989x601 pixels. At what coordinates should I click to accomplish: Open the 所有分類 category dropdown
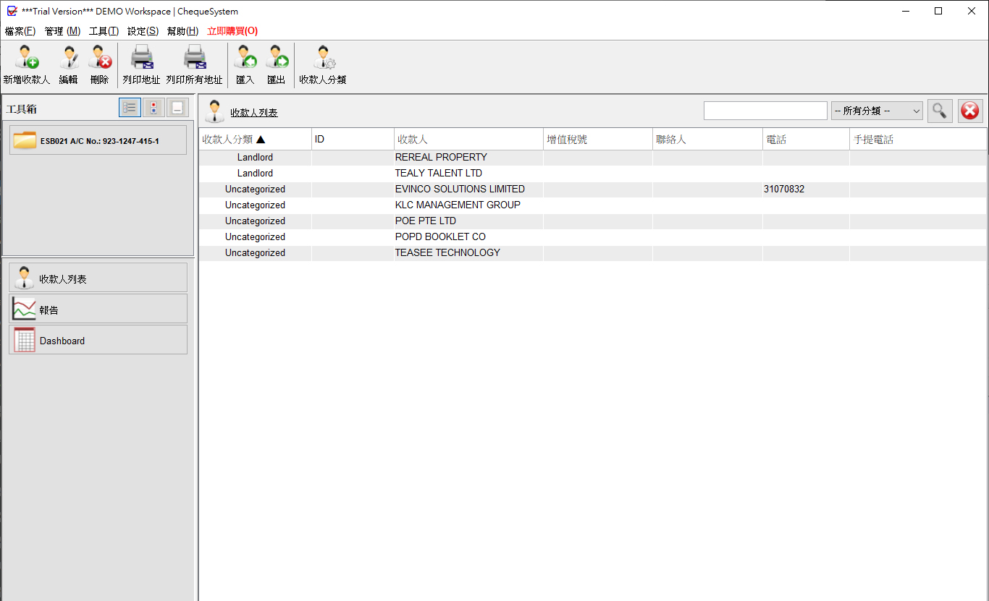[x=877, y=111]
